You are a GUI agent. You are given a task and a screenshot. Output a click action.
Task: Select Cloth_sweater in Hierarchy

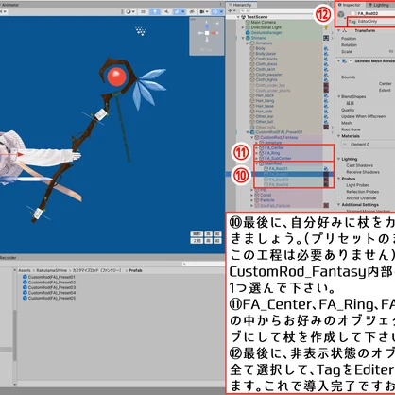coord(268,75)
